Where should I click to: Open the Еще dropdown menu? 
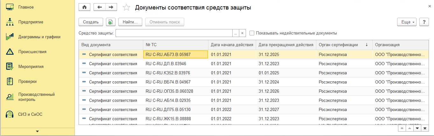[x=407, y=22]
